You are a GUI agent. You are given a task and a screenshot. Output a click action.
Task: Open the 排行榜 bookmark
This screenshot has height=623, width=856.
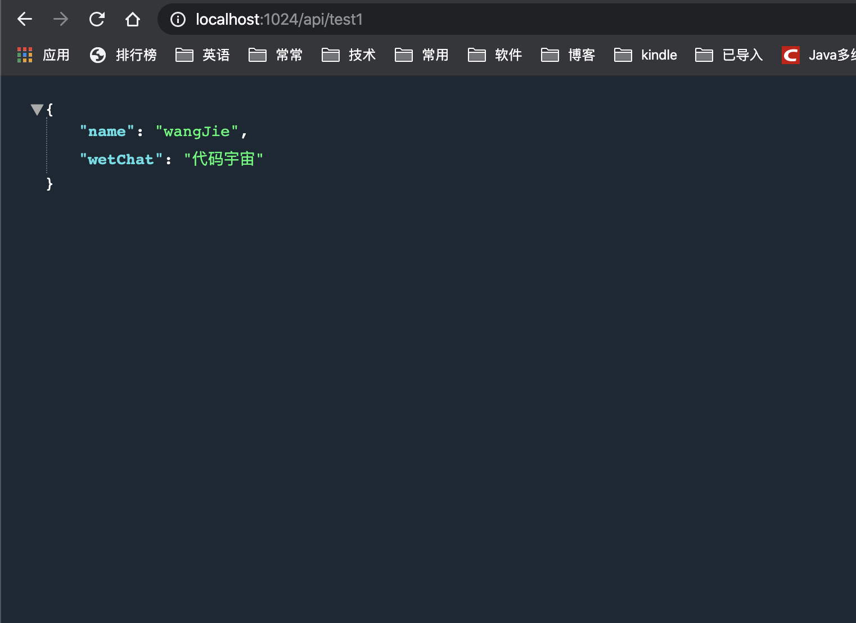[123, 55]
